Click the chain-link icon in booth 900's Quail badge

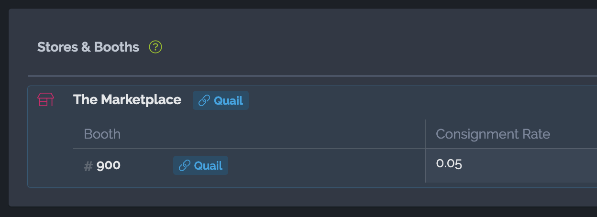(x=184, y=165)
